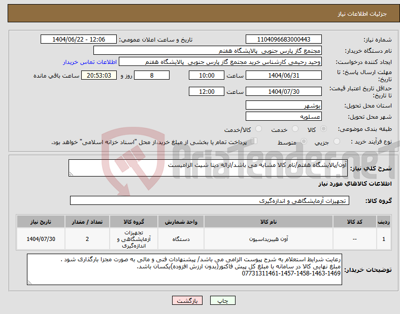Select the خدمت radio button
The width and height of the screenshot is (400, 314).
295,129
